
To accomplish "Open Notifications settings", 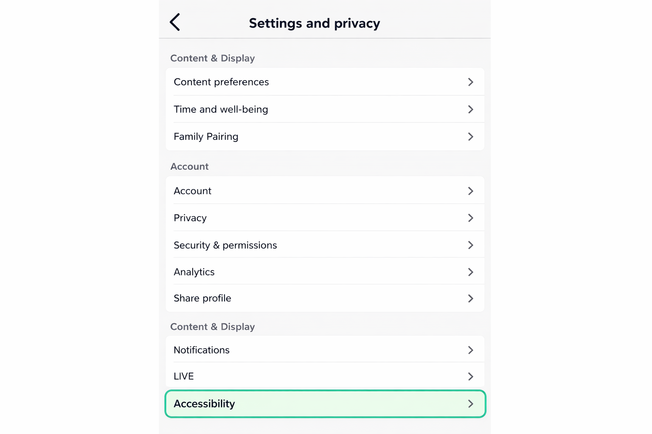I will (x=201, y=350).
